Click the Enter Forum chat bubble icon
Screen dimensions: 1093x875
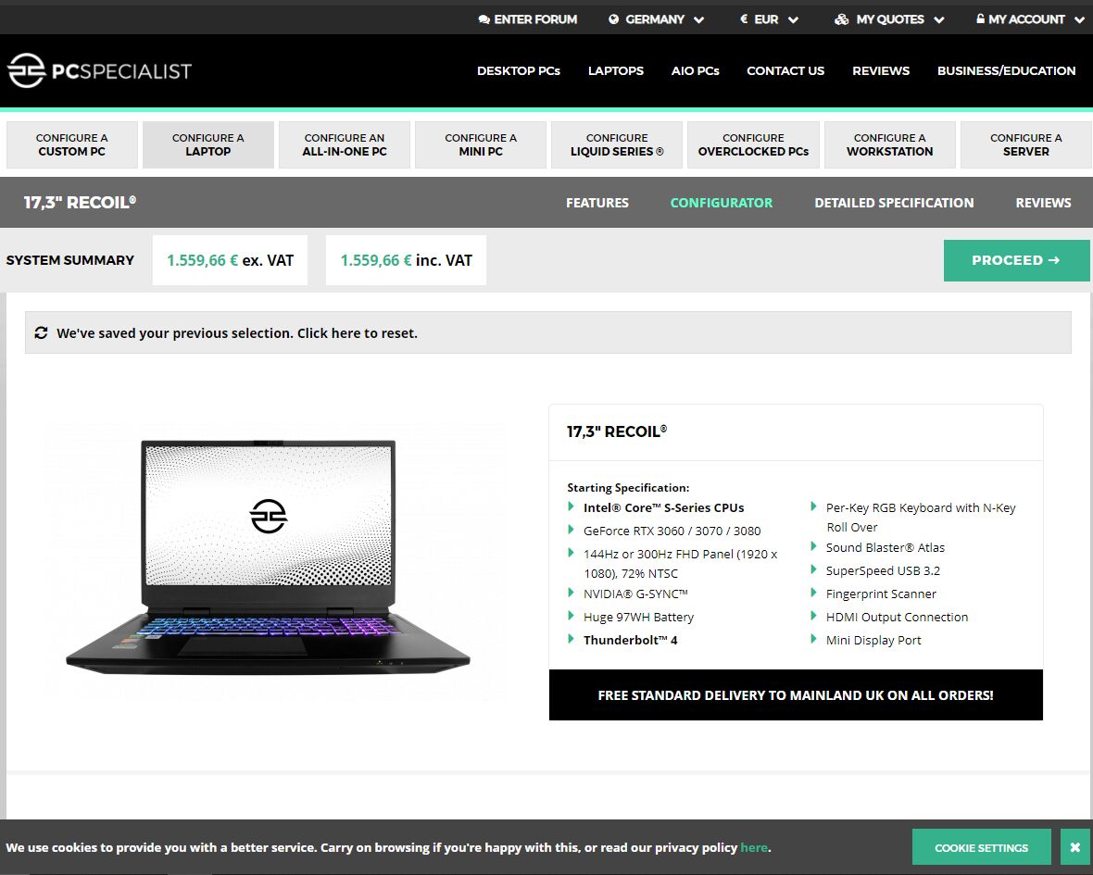pyautogui.click(x=484, y=19)
